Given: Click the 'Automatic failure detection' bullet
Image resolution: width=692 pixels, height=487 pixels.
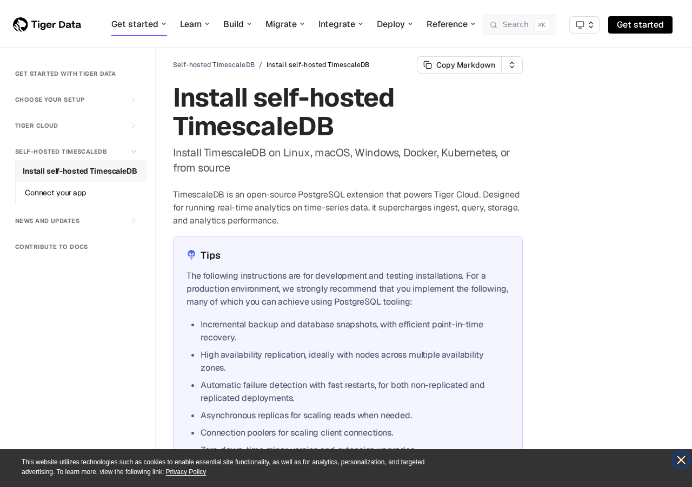Looking at the screenshot, I should (x=343, y=392).
